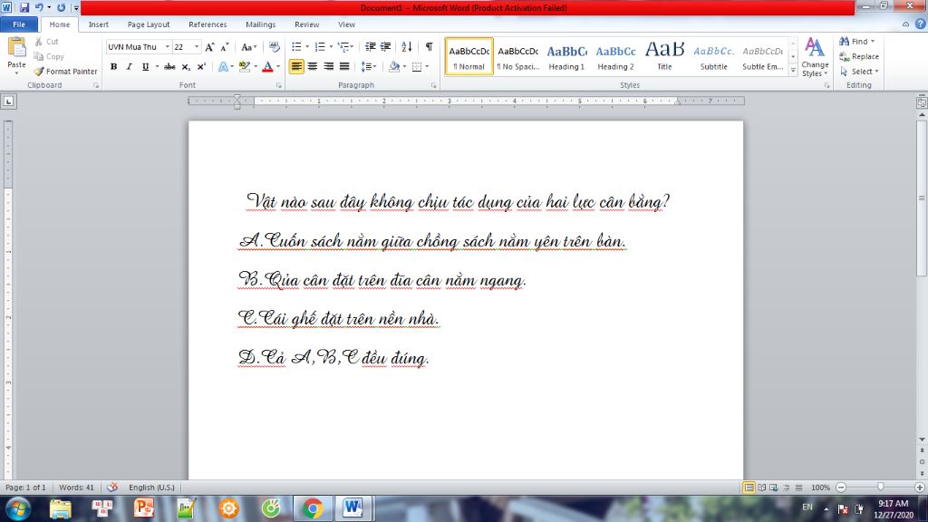Apply red font color
Image resolution: width=928 pixels, height=522 pixels.
click(267, 67)
